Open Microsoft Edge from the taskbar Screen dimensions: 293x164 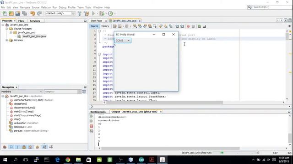58,159
